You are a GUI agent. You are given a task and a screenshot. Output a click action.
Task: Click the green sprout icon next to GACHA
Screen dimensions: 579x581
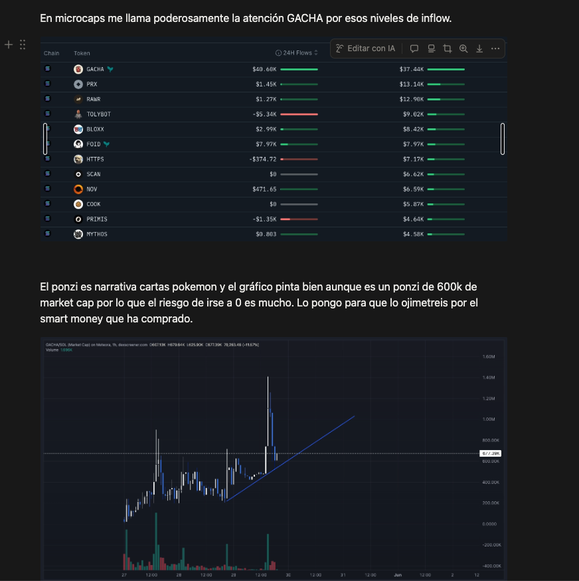[110, 69]
